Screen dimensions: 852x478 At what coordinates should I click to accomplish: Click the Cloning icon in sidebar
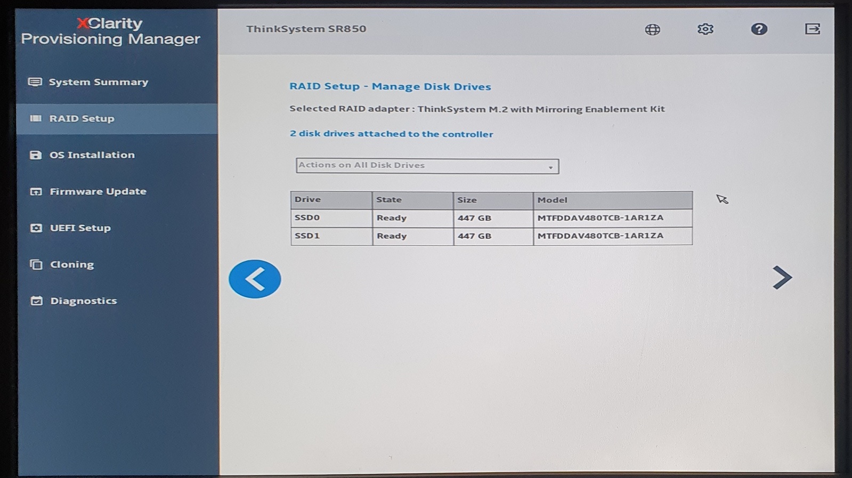[36, 264]
